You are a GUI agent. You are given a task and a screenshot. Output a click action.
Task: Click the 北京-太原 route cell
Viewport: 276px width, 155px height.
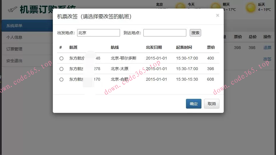click(x=119, y=69)
